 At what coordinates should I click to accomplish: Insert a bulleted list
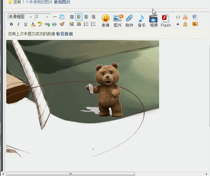coord(93,24)
